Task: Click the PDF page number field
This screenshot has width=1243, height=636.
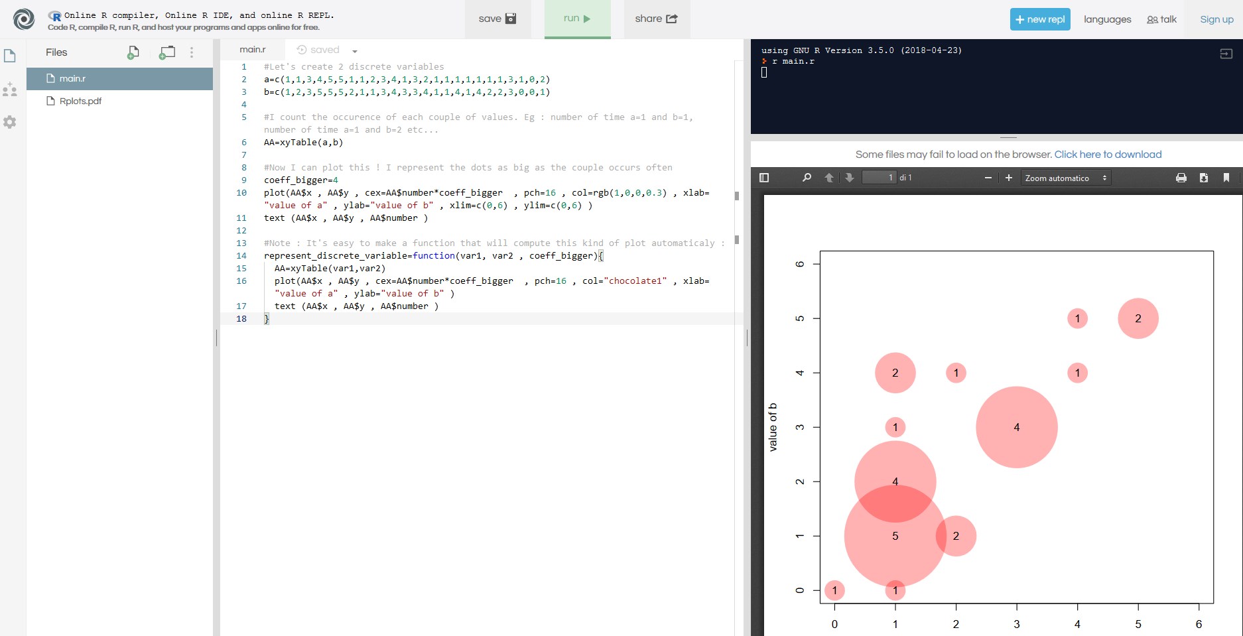Action: click(879, 178)
